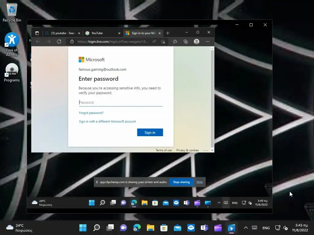Open Microsoft Store on the bottom system taskbar

click(164, 228)
